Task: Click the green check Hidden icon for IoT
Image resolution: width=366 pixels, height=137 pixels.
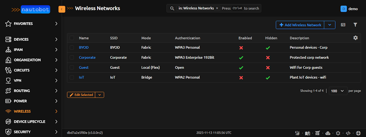Action: coord(268,77)
